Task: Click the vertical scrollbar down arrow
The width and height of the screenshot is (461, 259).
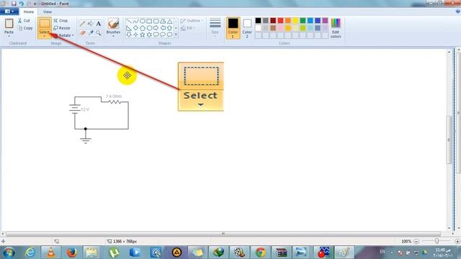Action: (449, 228)
